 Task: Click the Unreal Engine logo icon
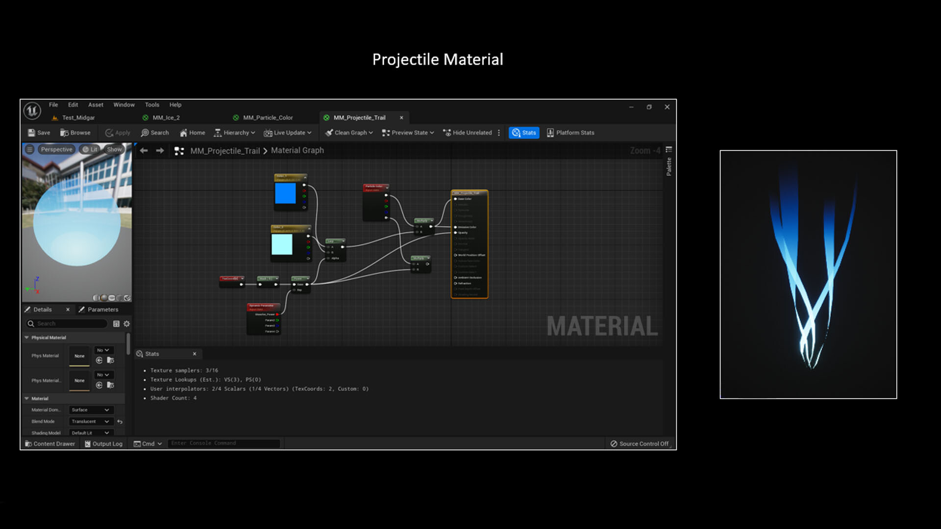point(32,111)
